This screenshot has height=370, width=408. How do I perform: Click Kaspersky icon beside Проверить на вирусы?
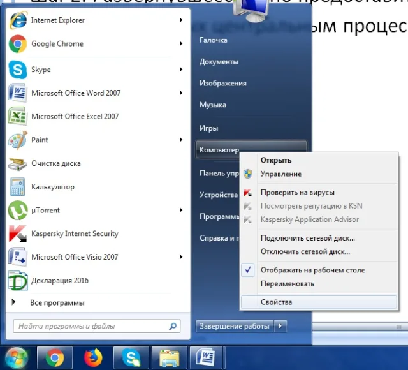point(248,193)
